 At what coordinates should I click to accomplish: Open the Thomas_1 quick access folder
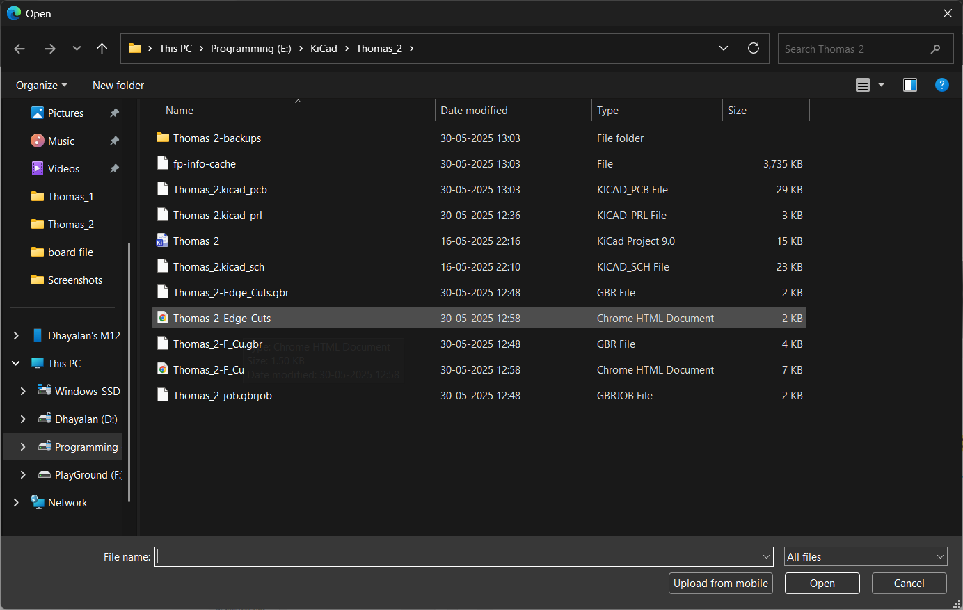point(70,196)
